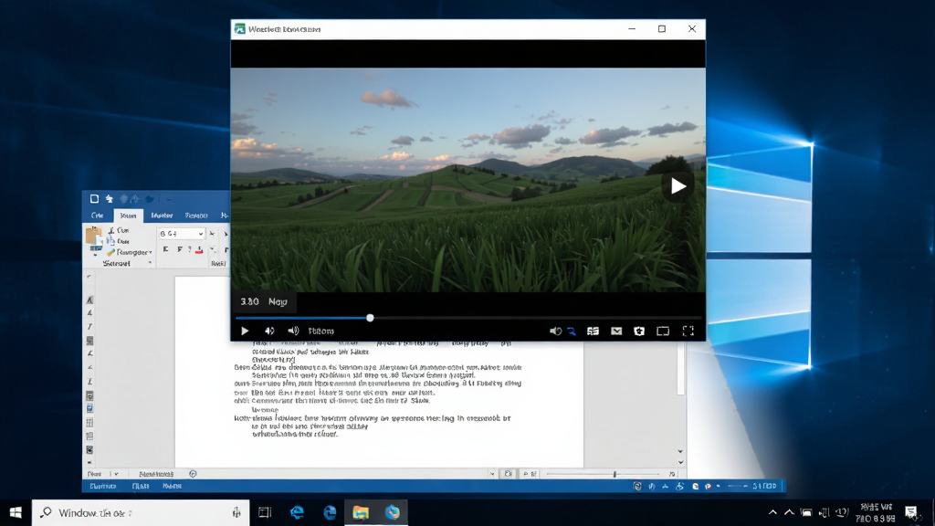Click the microphone icon in the search box
This screenshot has width=935, height=526.
[236, 513]
